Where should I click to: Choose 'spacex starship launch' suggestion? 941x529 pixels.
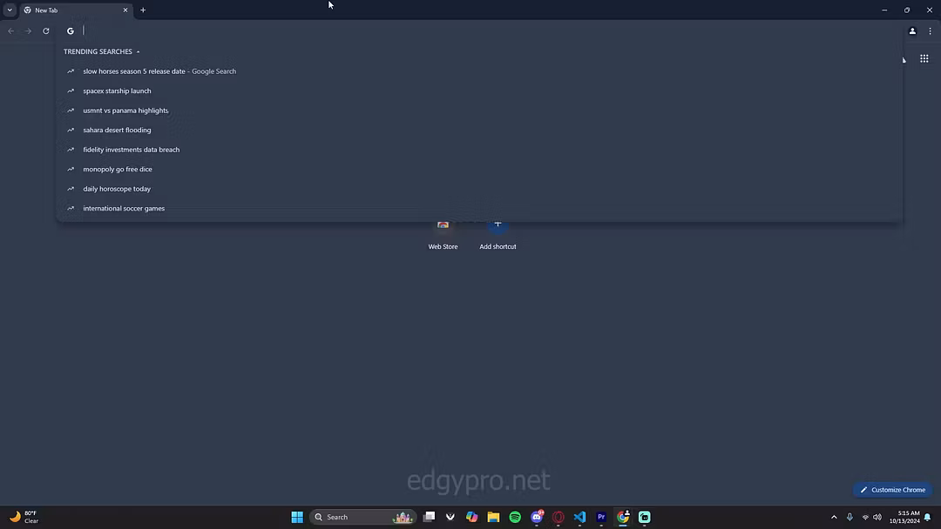[x=117, y=91]
